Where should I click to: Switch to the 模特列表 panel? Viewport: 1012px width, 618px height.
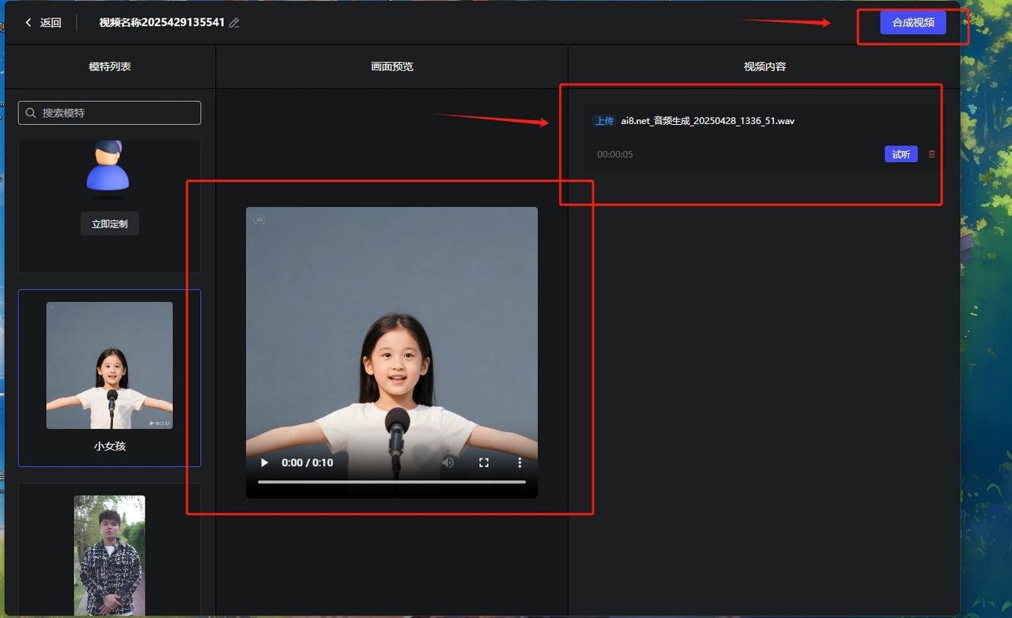(109, 66)
